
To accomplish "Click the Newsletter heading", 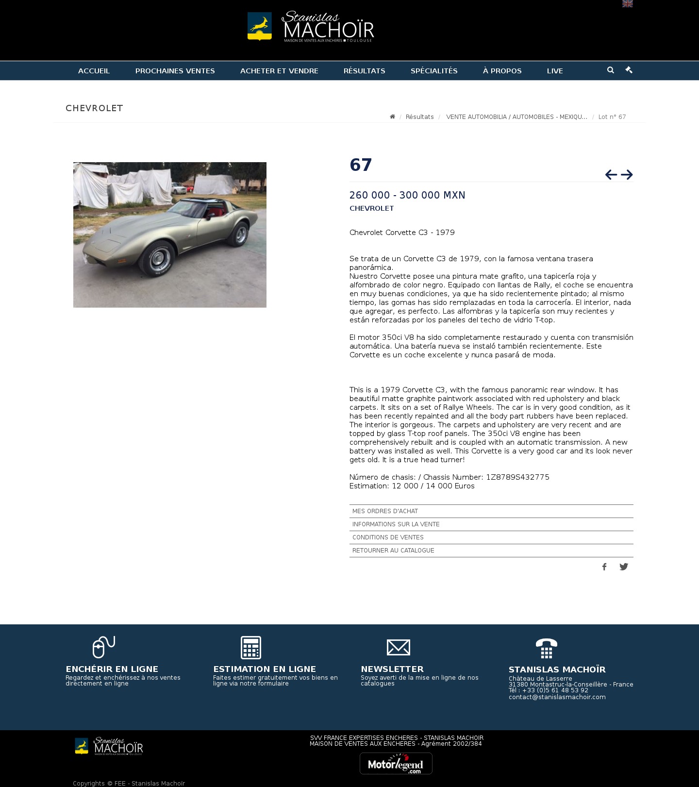I will pyautogui.click(x=392, y=669).
